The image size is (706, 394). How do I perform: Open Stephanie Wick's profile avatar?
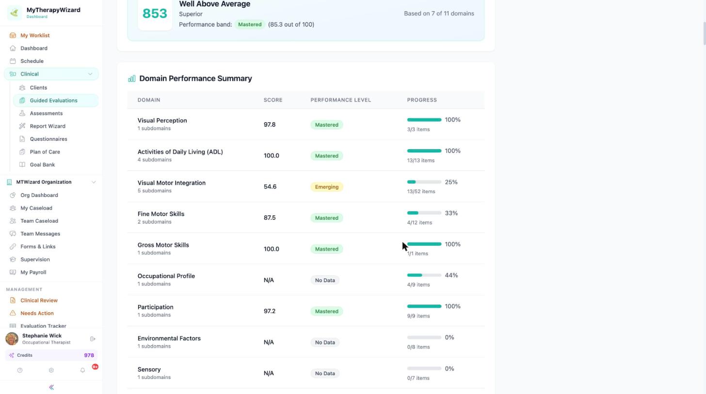[12, 339]
